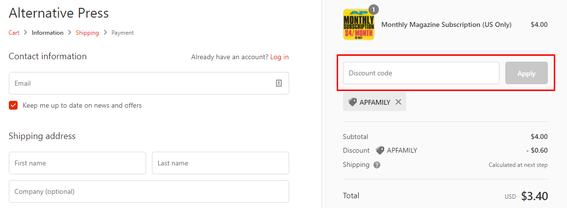This screenshot has height=208, width=567.
Task: Click the Company (optional) field
Action: (x=149, y=191)
